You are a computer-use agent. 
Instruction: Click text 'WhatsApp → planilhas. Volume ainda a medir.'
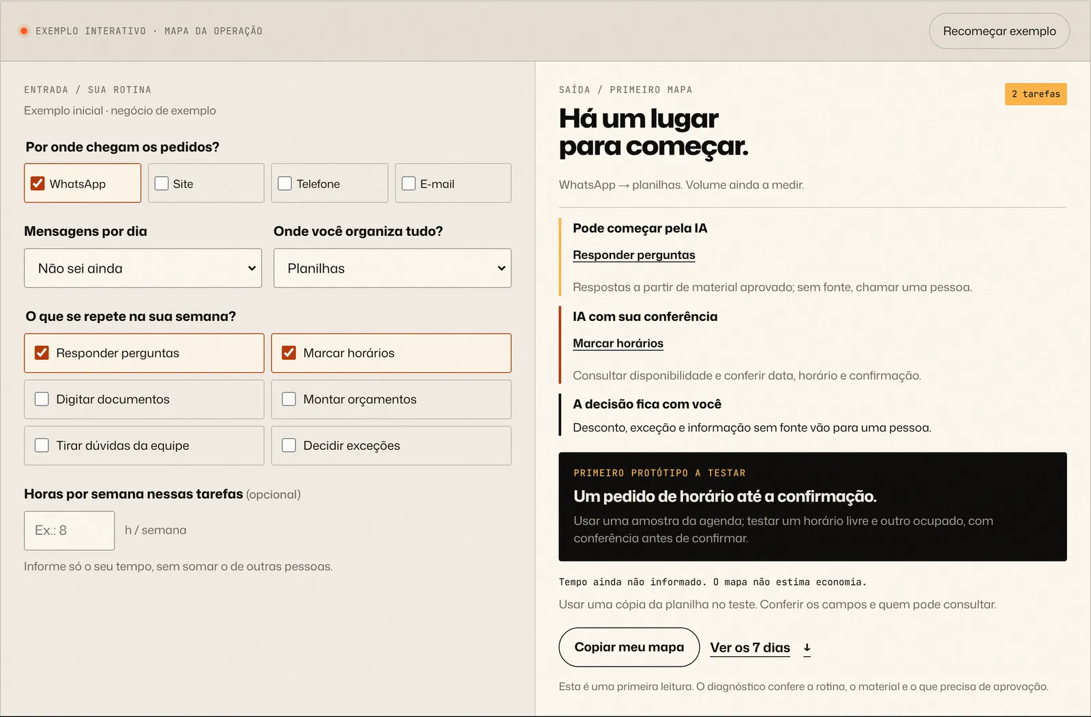pyautogui.click(x=681, y=185)
